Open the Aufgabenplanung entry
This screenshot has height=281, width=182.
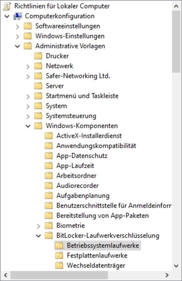[x=83, y=195]
